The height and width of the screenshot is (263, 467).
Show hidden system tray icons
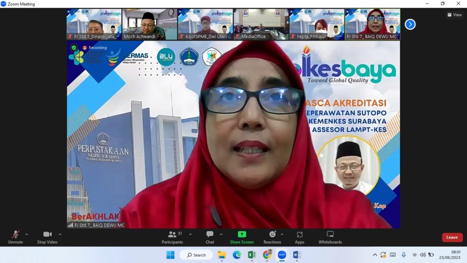pos(375,255)
